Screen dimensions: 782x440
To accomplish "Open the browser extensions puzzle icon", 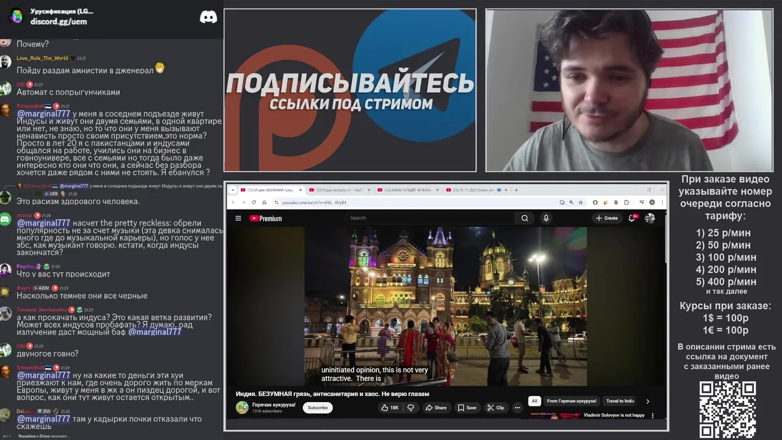I will (626, 202).
